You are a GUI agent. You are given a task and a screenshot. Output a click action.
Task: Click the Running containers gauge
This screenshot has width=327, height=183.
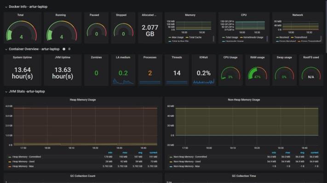click(62, 31)
